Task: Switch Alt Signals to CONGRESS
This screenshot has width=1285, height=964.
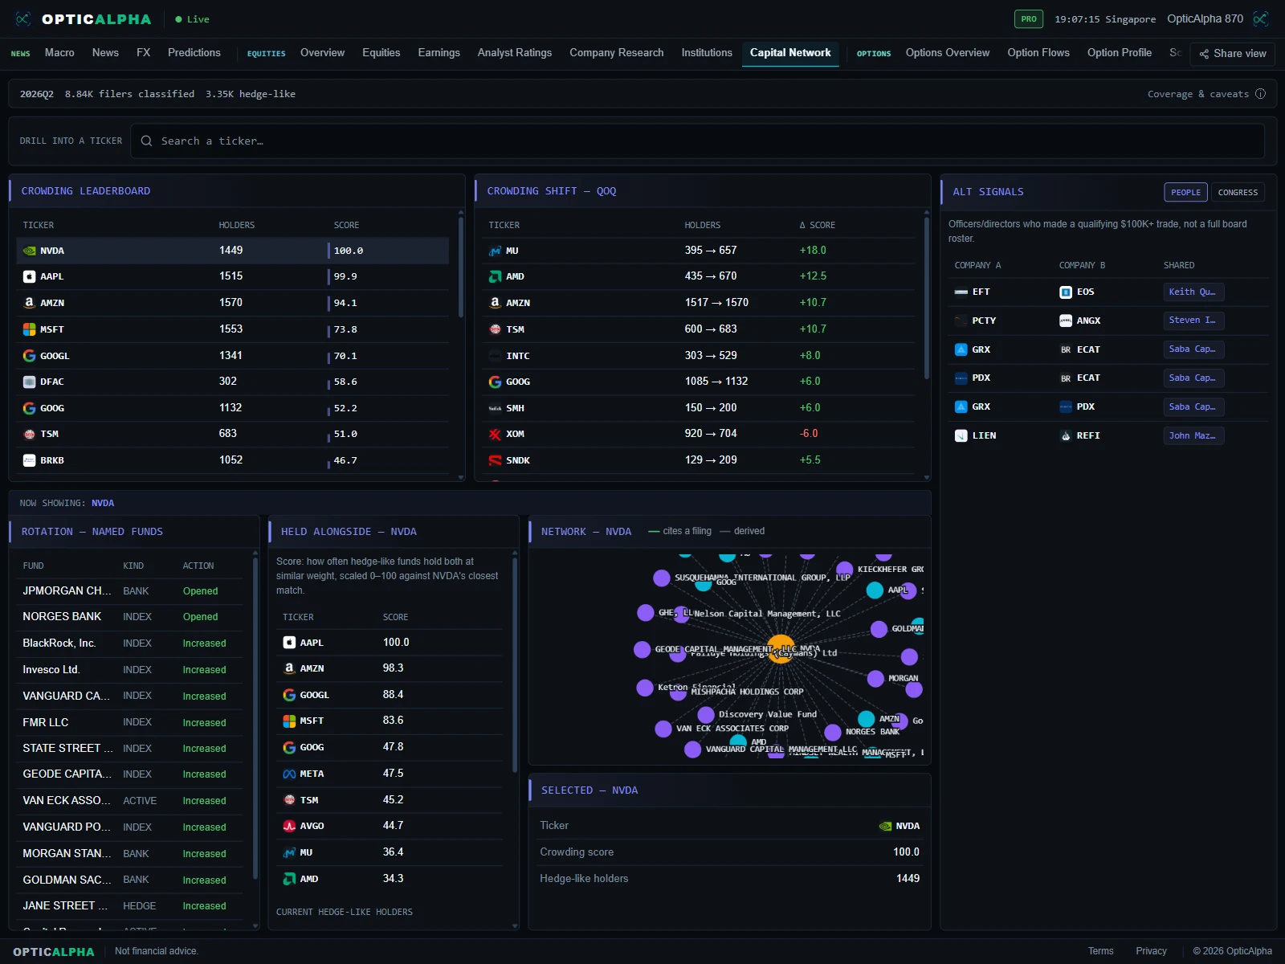Action: (x=1238, y=193)
